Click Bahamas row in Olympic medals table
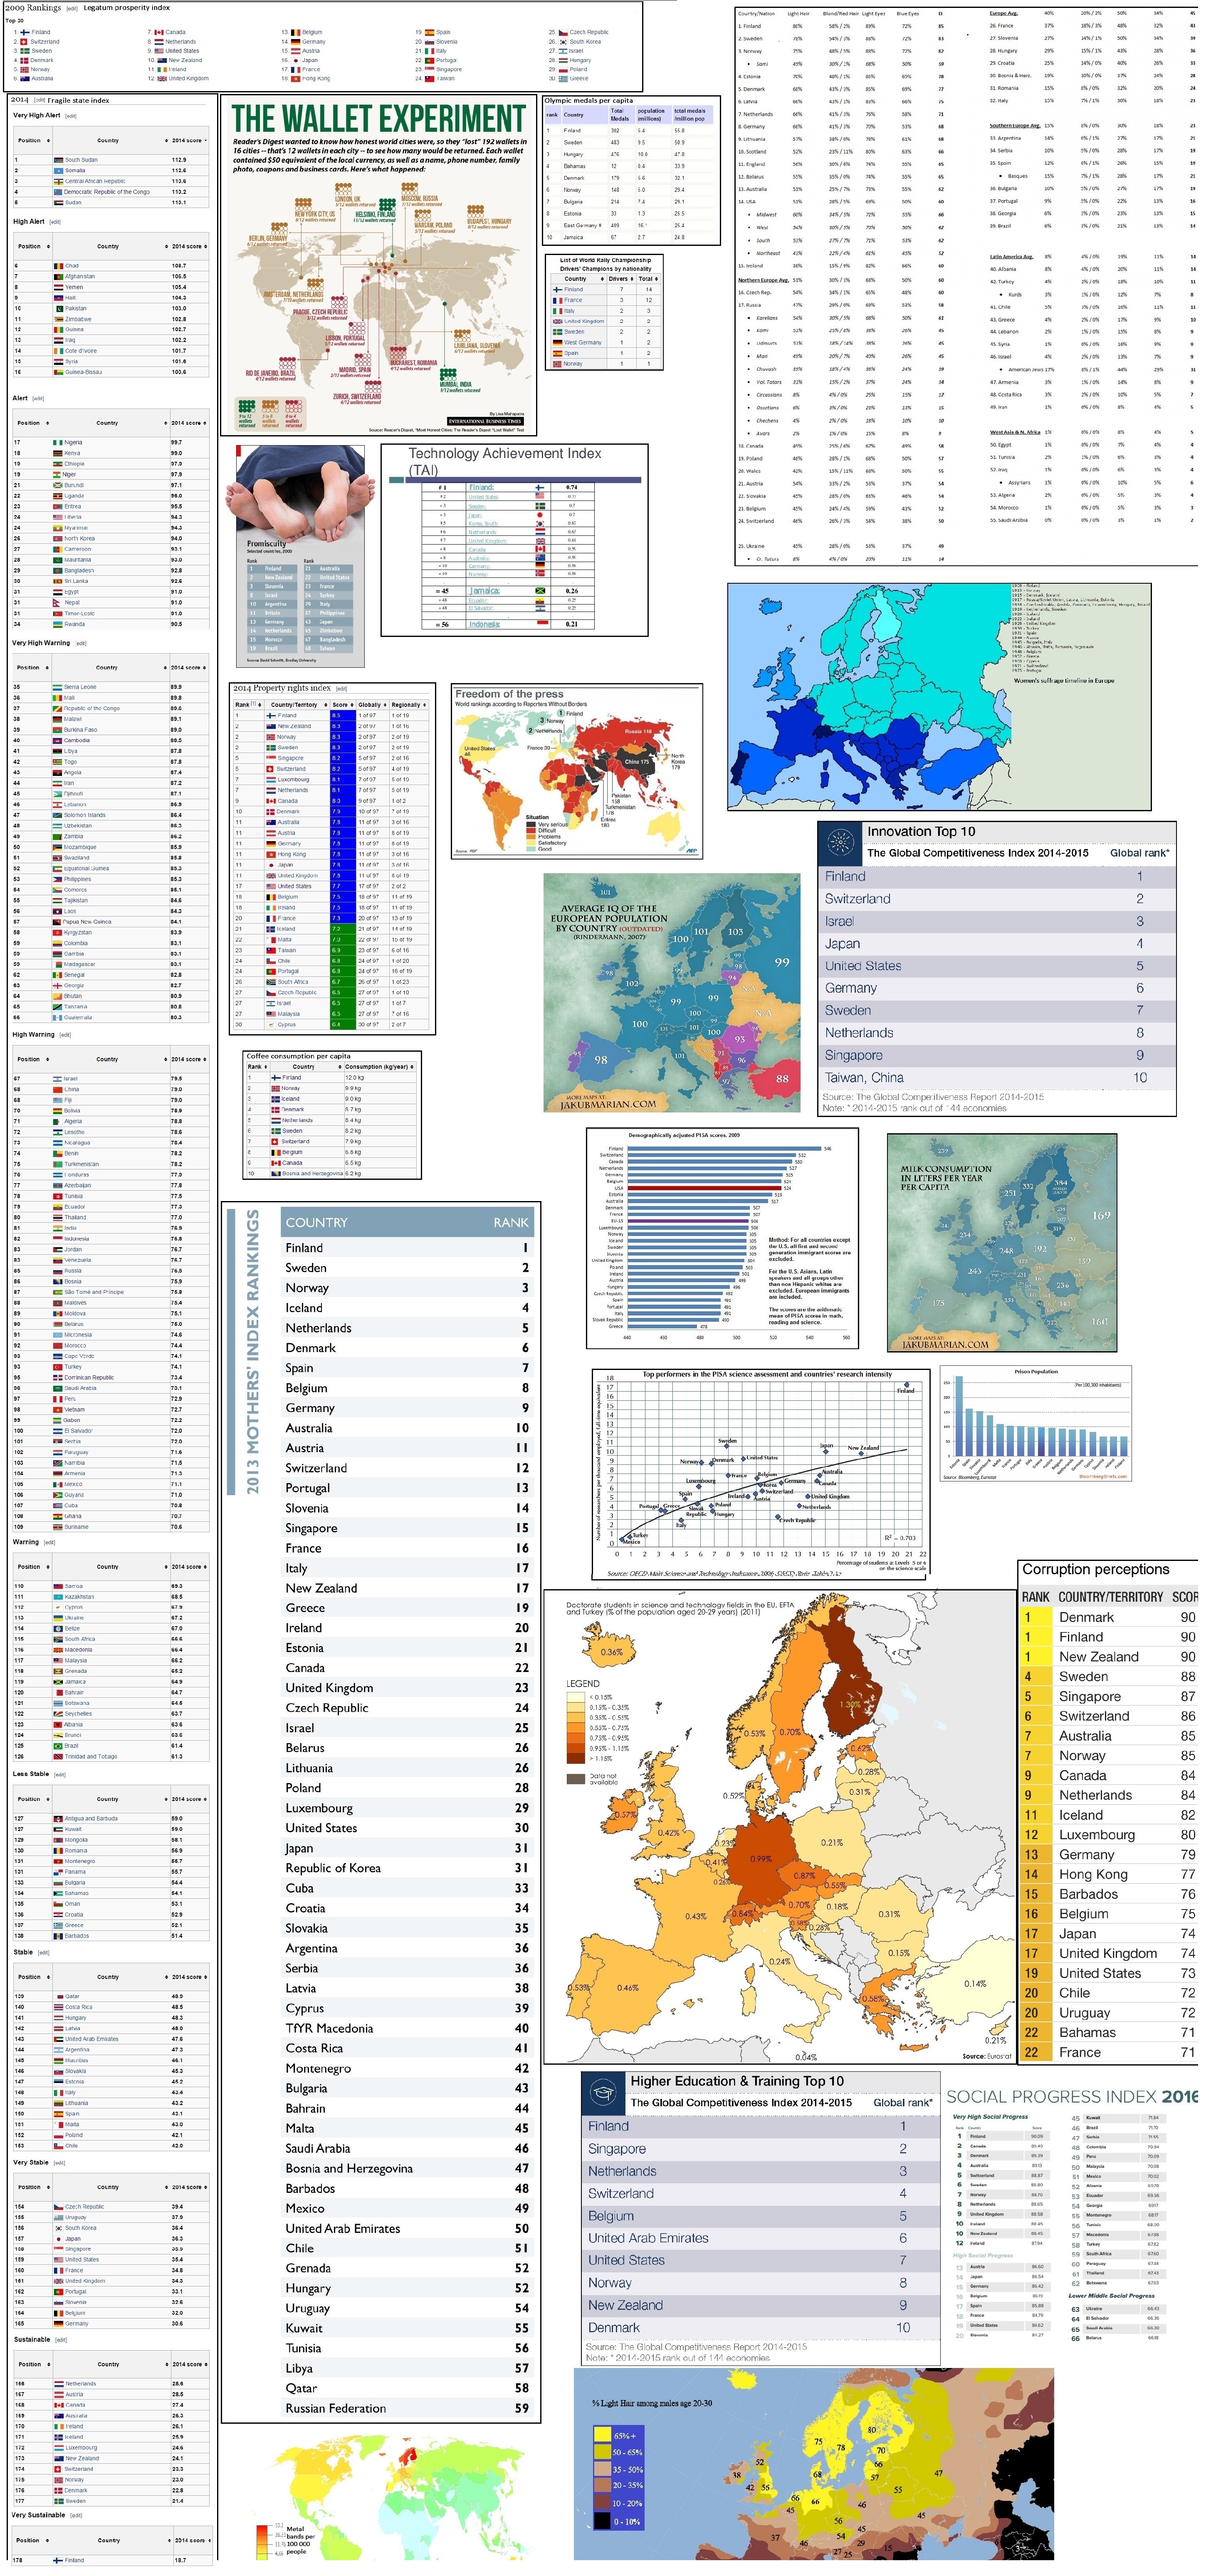Image resolution: width=1211 pixels, height=2576 pixels. pyautogui.click(x=630, y=166)
